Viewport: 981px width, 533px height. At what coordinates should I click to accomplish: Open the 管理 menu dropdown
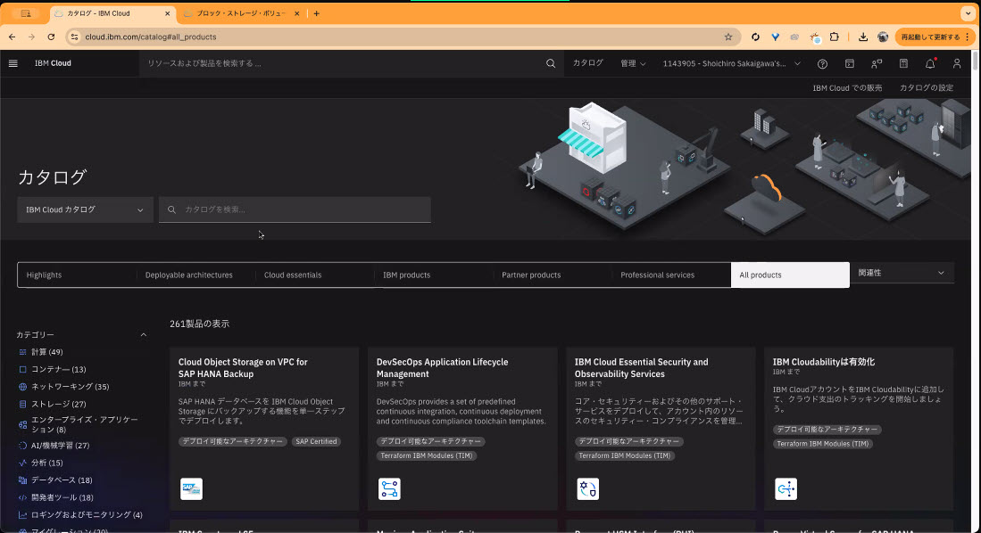[x=633, y=63]
